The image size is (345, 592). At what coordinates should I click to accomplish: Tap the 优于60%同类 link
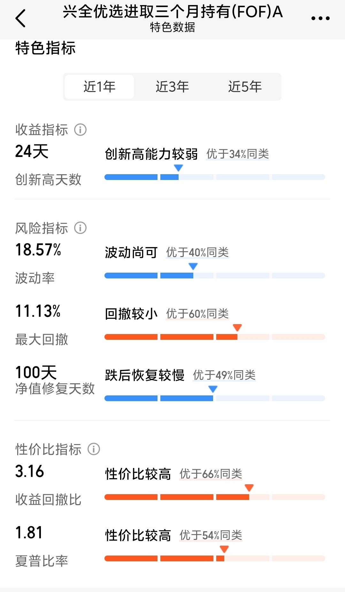(197, 314)
